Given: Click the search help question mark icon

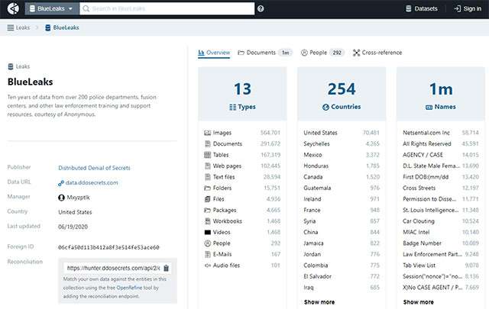Looking at the screenshot, I should (x=261, y=8).
